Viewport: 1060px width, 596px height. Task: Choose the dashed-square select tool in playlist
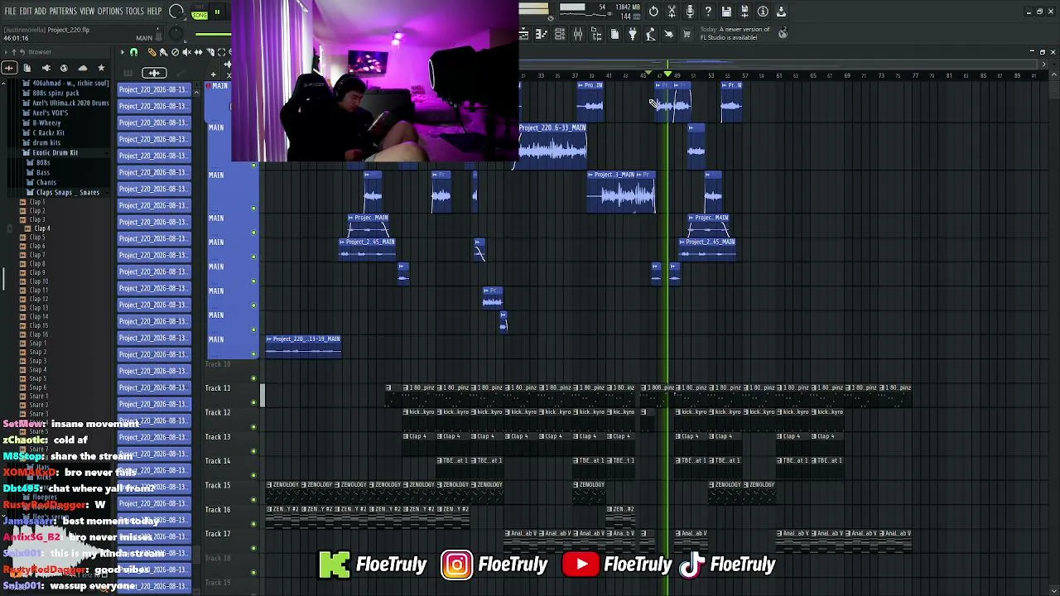pos(221,52)
